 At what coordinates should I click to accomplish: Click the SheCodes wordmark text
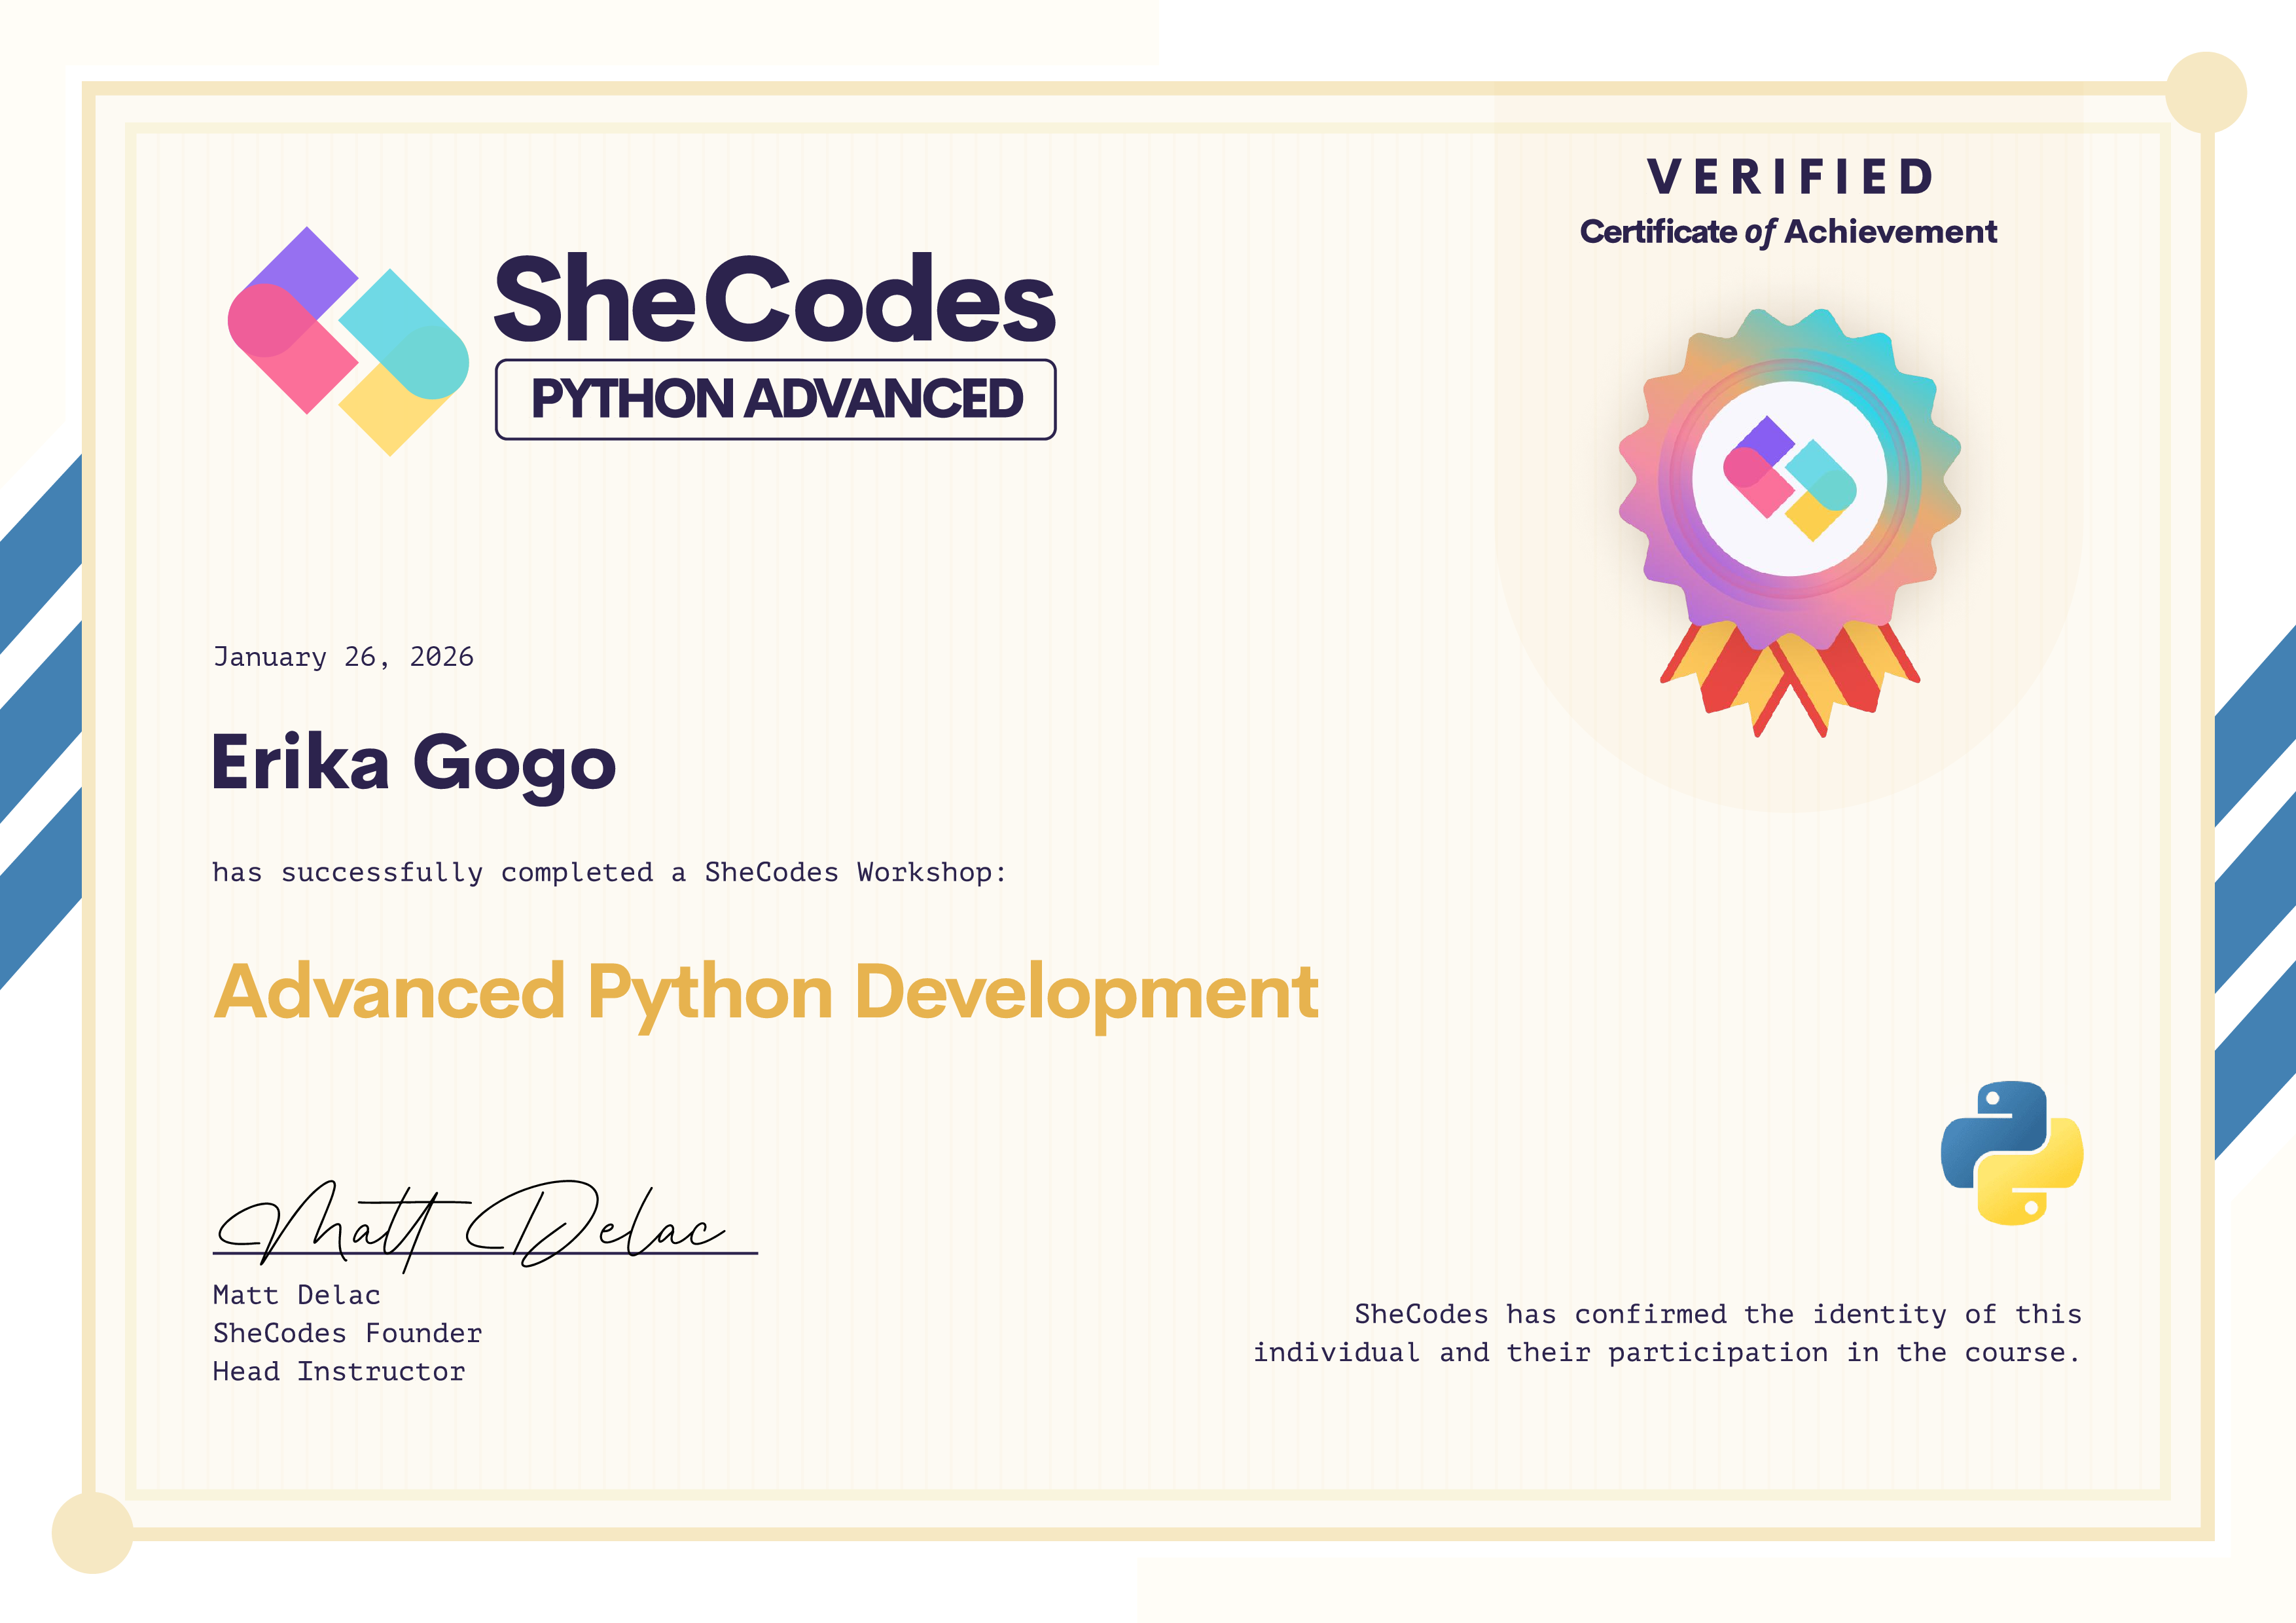coord(775,298)
